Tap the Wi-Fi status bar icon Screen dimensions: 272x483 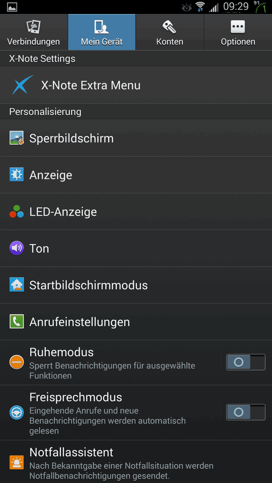(x=200, y=7)
